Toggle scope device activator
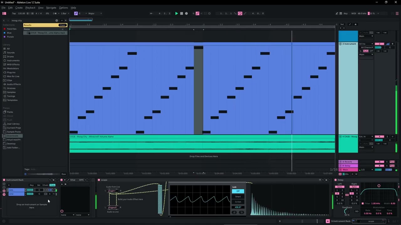Screen dimensions: 401x225 [99, 180]
